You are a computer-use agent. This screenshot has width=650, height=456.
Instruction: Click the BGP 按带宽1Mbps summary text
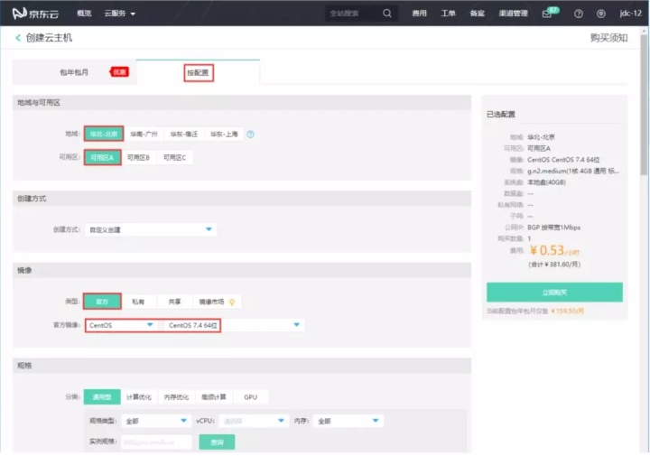(x=553, y=228)
